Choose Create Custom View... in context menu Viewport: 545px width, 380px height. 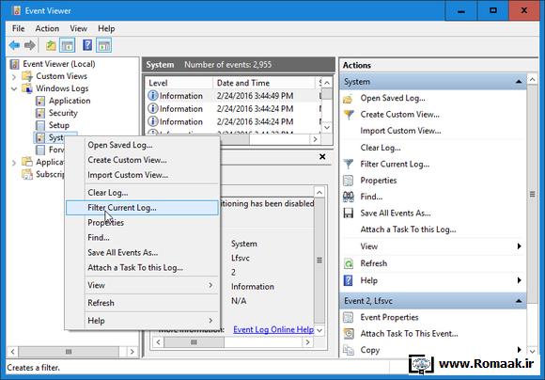point(143,160)
